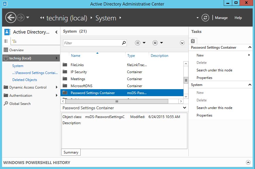Image resolution: width=255 pixels, height=169 pixels.
Task: Sort by the Type column header
Action: pos(131,56)
